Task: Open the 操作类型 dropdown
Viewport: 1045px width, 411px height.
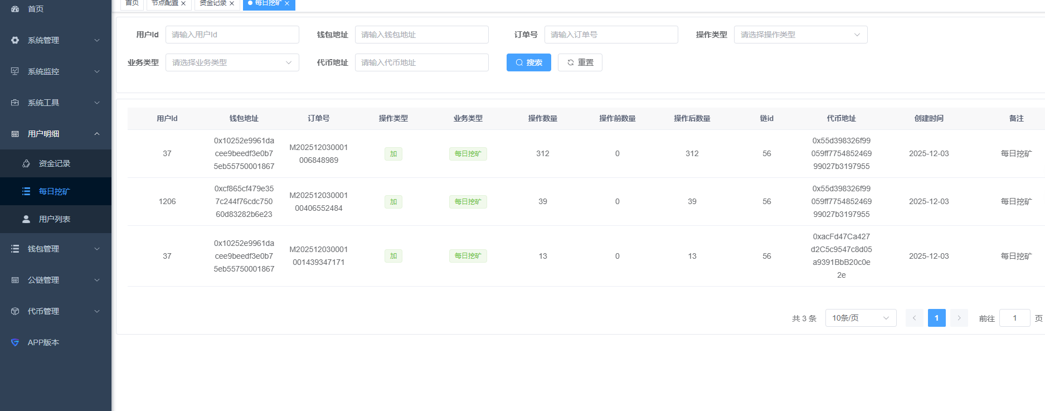Action: point(800,35)
